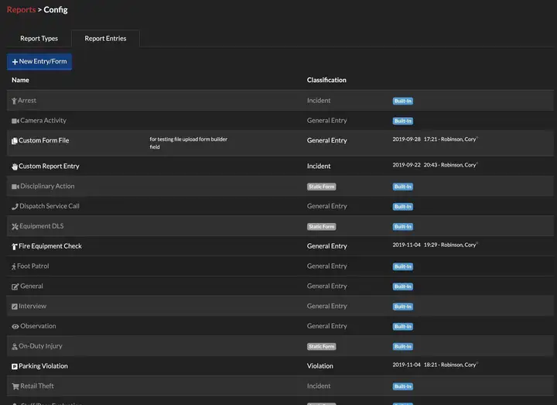Click the 2019-09-28 17:21 Robinson, Cory timestamp
Screen dimensions: 557x405
pyautogui.click(x=435, y=139)
